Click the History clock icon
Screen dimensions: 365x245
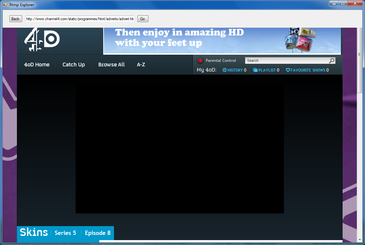pyautogui.click(x=225, y=70)
